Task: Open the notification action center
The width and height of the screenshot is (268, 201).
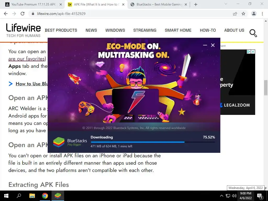Action: tap(260, 196)
